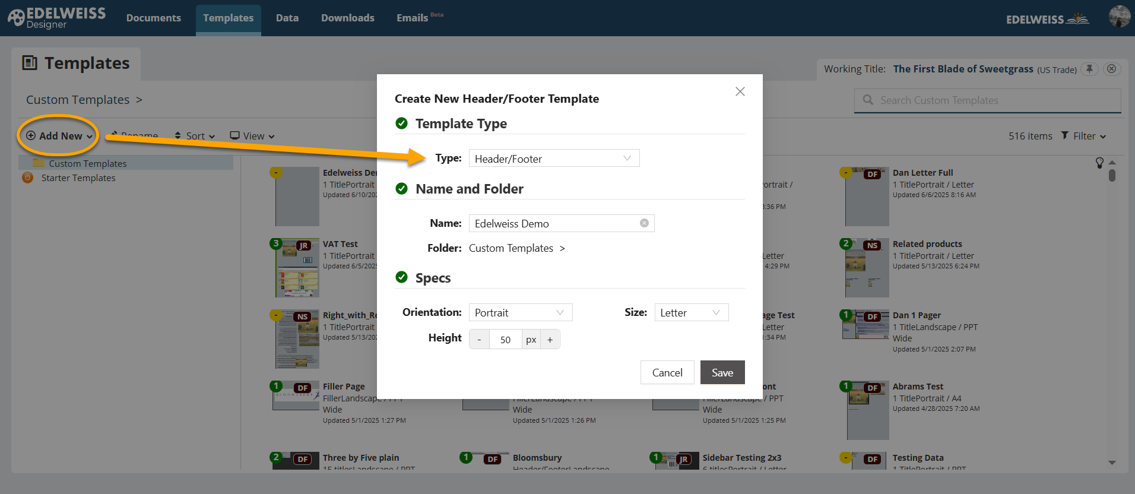Expand the Folder Custom Templates path
Screen dimensions: 1135x494
562,248
